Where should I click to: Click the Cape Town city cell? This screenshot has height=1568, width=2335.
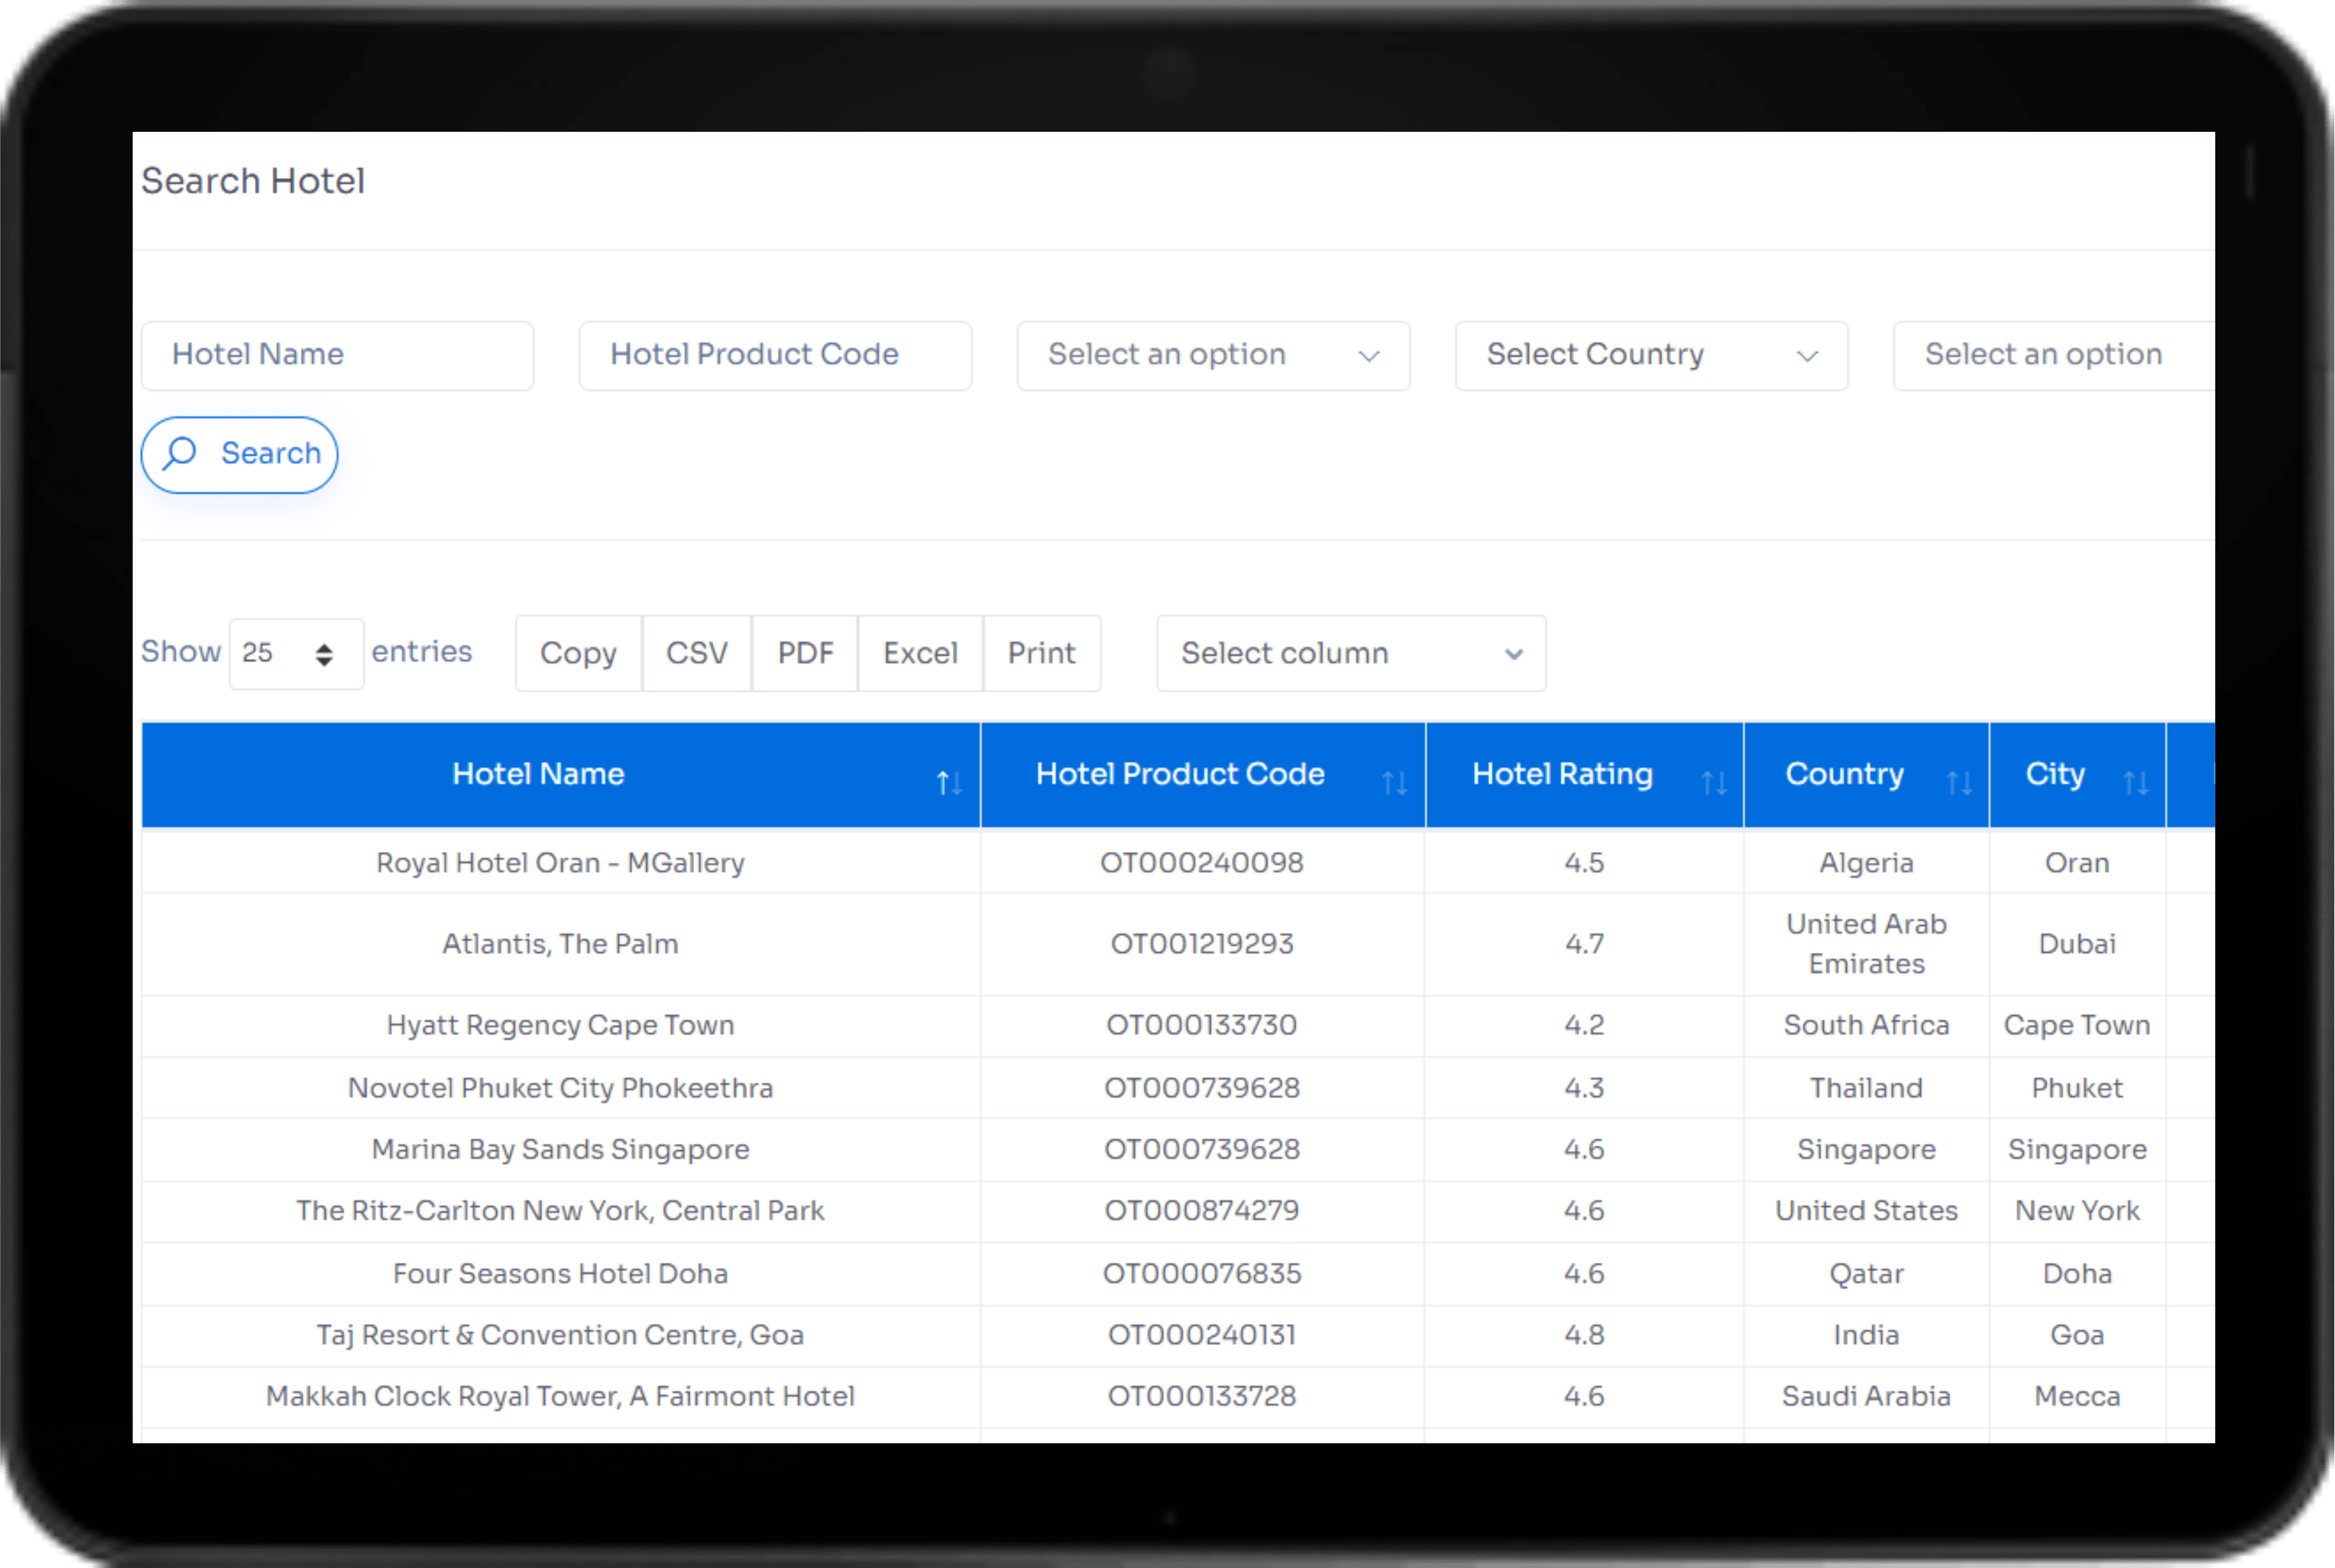tap(2077, 1025)
